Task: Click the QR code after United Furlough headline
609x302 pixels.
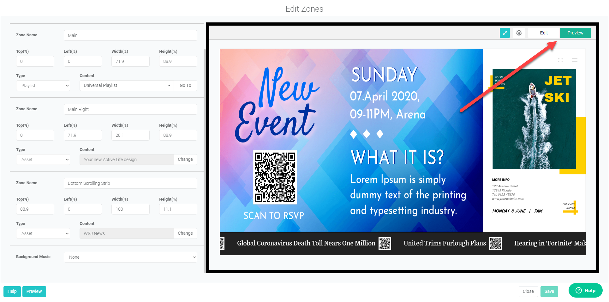Action: pyautogui.click(x=496, y=244)
